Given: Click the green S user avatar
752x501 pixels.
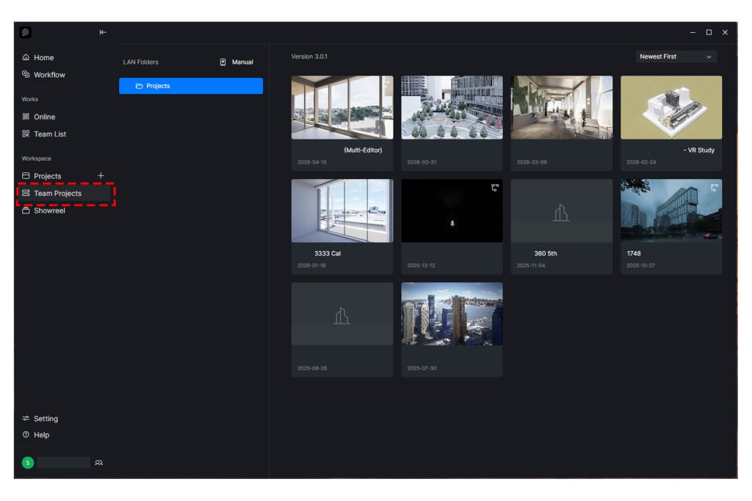Looking at the screenshot, I should [x=28, y=463].
